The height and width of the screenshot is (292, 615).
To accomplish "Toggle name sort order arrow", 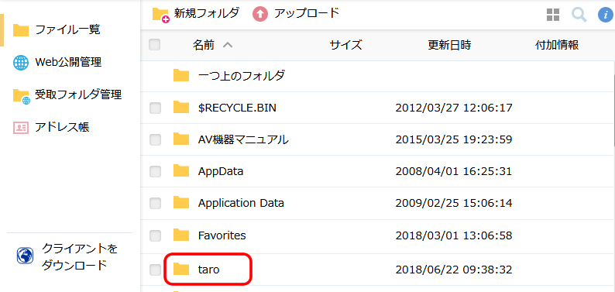I will 228,46.
